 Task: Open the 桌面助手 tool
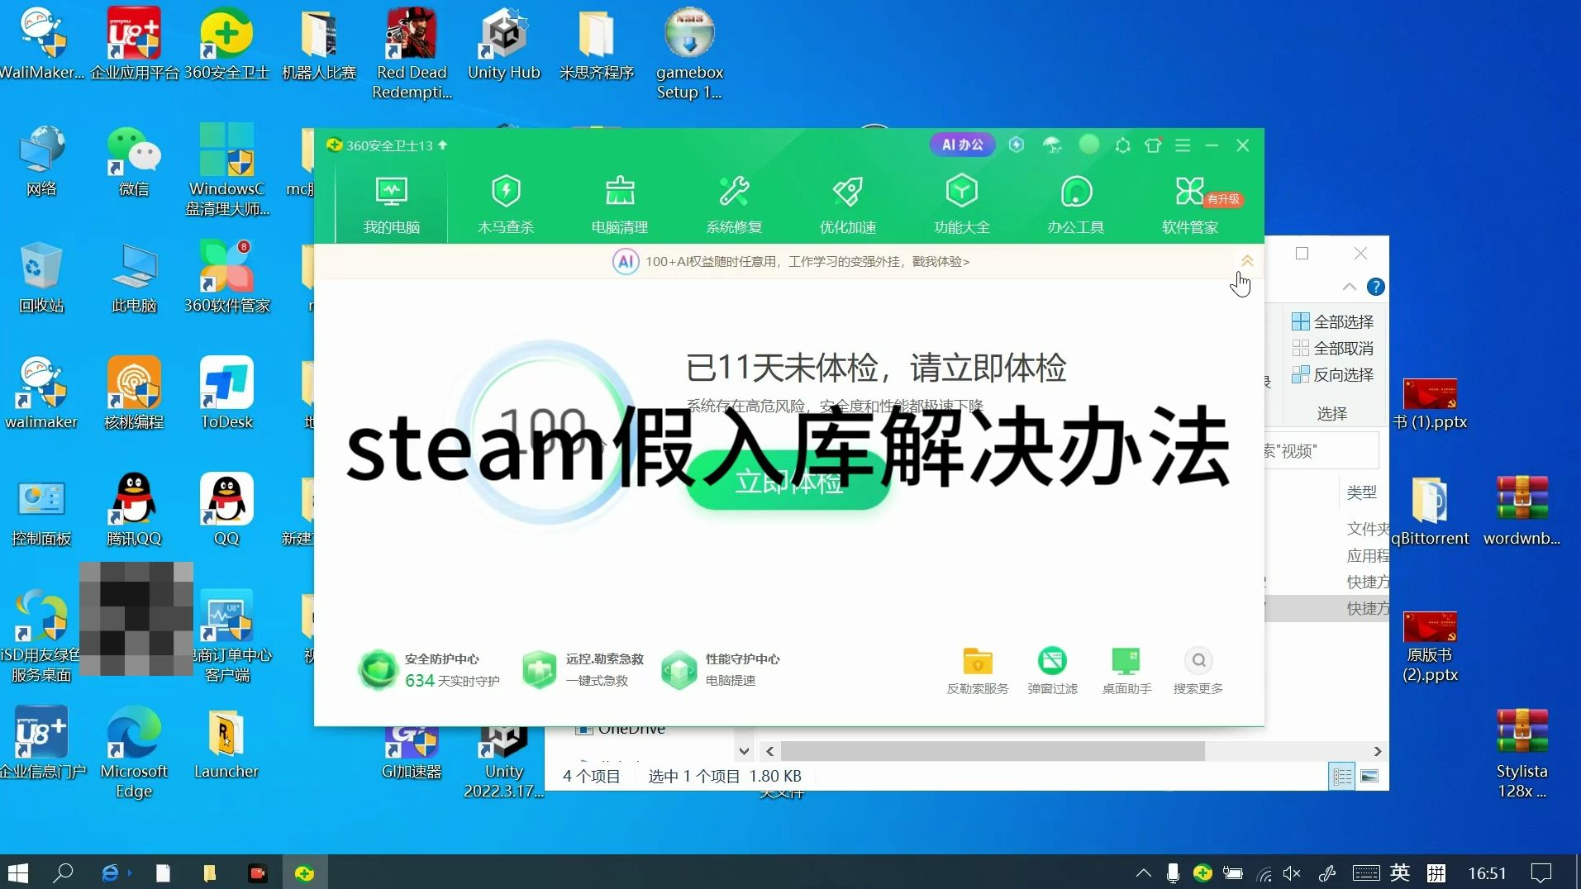[1126, 670]
